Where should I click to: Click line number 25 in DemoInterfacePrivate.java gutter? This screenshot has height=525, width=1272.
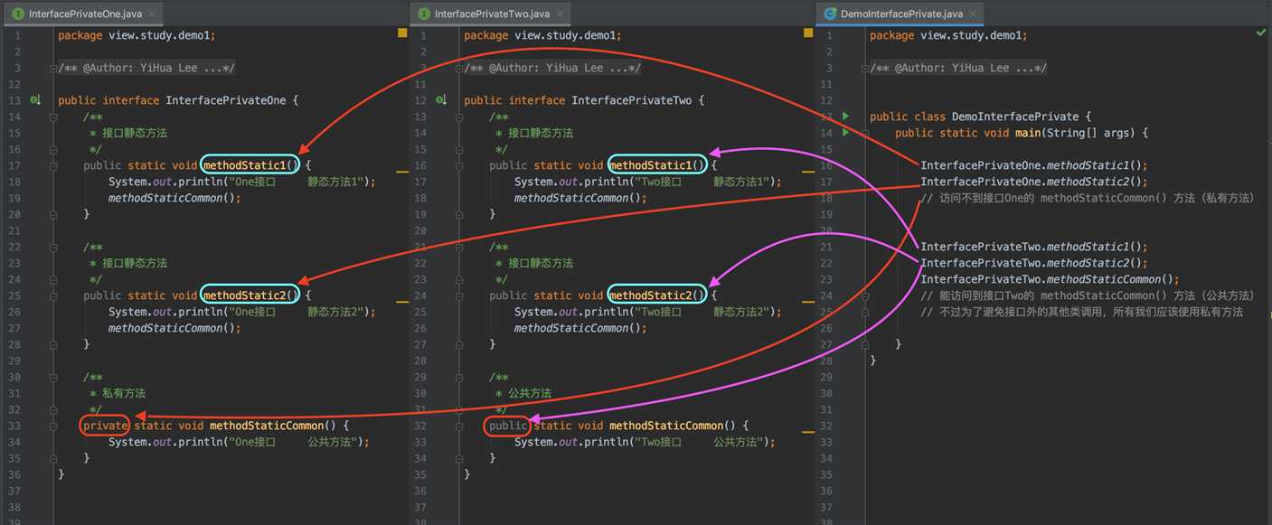point(826,312)
